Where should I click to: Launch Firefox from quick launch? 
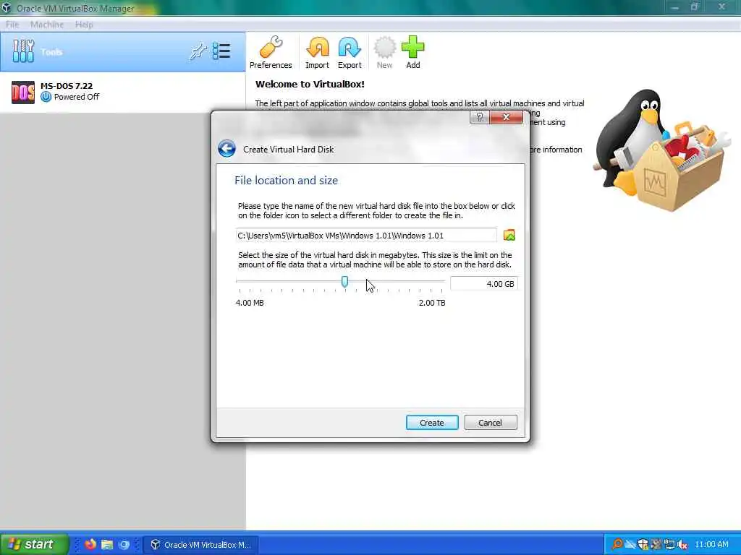coord(90,544)
